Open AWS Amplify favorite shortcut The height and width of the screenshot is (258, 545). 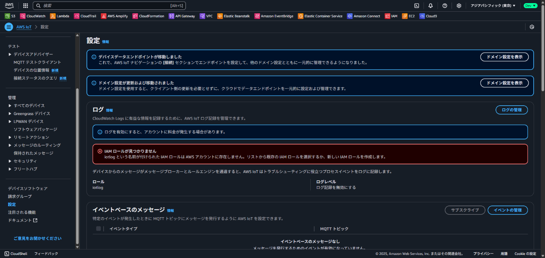(x=114, y=16)
